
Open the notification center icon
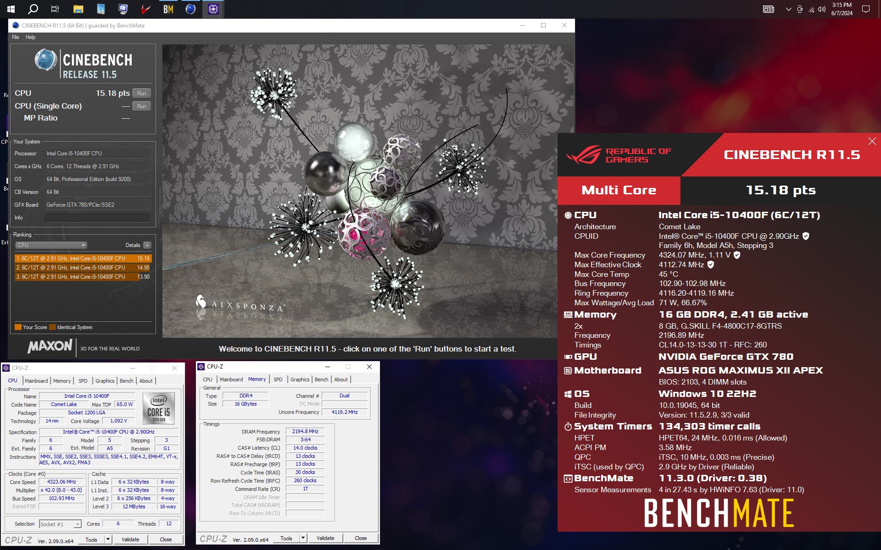(865, 9)
